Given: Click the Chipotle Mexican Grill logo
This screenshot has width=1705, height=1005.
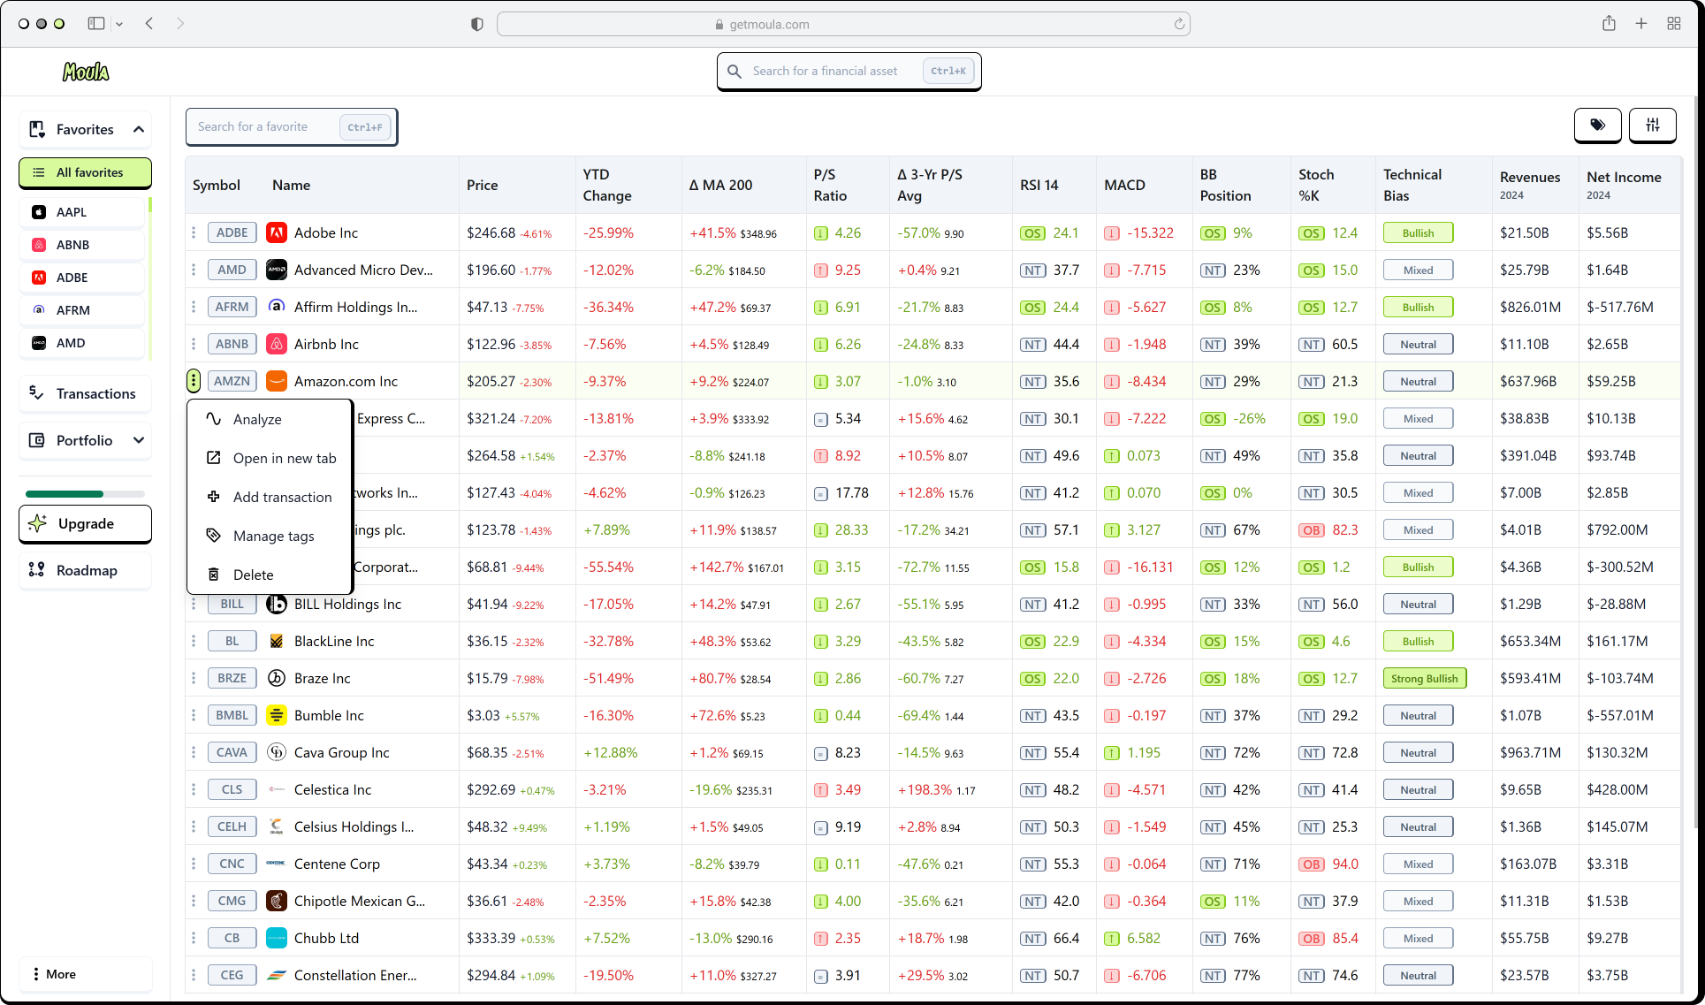Looking at the screenshot, I should 277,901.
